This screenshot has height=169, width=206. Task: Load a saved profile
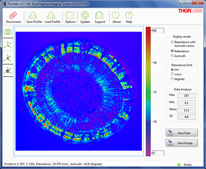pos(52,17)
